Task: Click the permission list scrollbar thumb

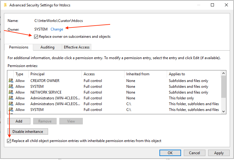Action: click(x=223, y=87)
